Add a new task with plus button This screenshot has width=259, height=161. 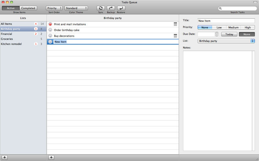51,157
